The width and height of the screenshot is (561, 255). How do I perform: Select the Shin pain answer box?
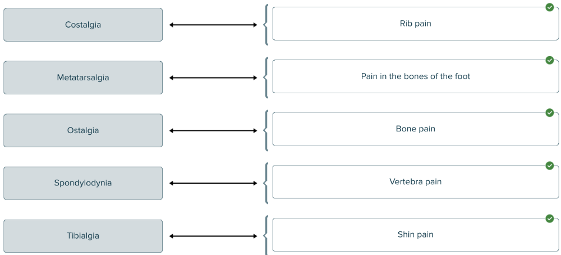click(x=415, y=235)
